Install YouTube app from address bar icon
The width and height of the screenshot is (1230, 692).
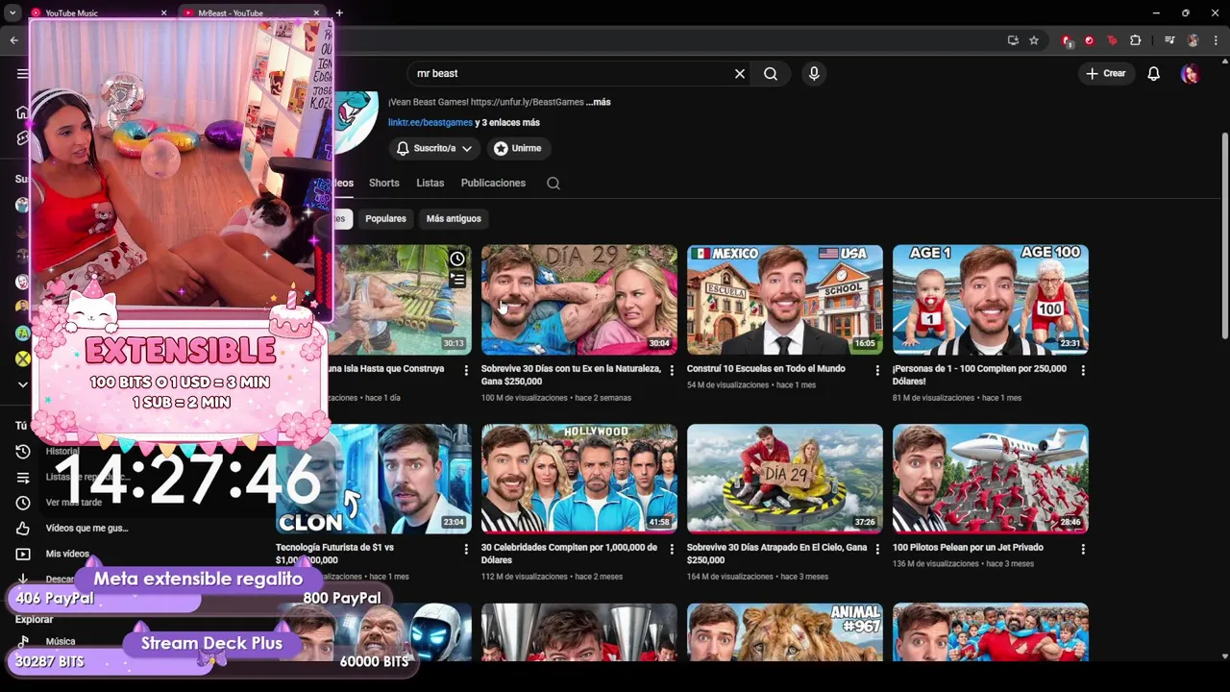click(x=1013, y=40)
